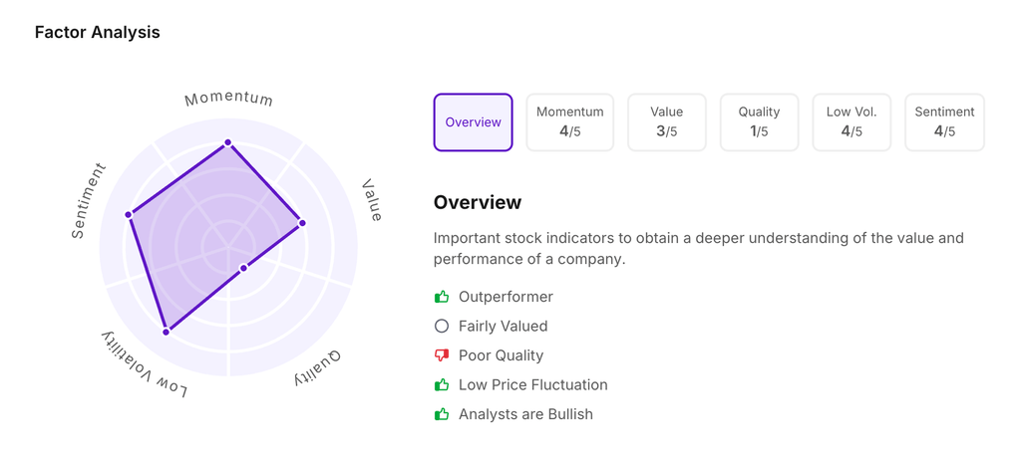Screen dimensions: 1021x464
Task: Click the Value data point on radar chart
Action: (302, 223)
